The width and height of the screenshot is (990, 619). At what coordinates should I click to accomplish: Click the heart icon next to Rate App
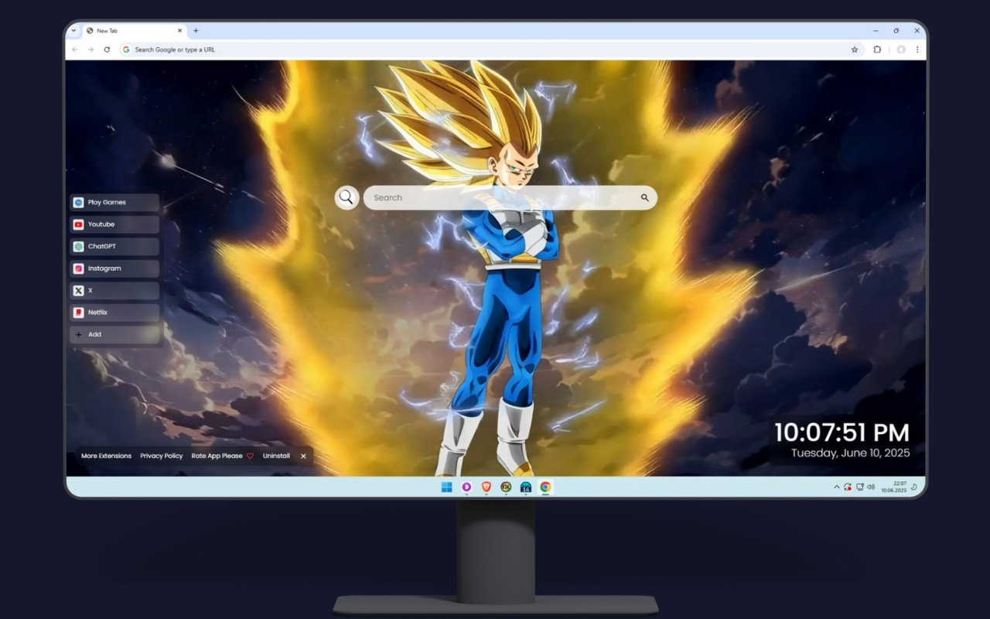[x=250, y=456]
